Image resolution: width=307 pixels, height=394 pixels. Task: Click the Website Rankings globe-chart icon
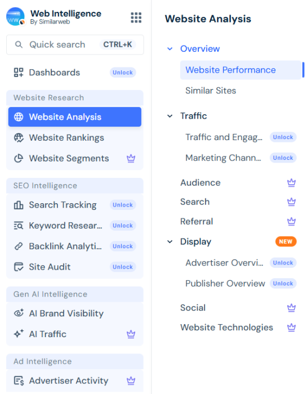pyautogui.click(x=19, y=138)
